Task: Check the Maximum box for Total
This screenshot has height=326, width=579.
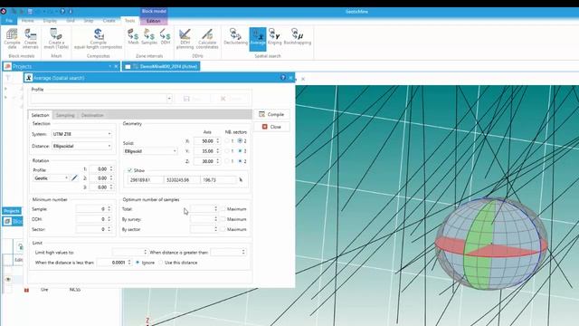Action: (x=223, y=209)
